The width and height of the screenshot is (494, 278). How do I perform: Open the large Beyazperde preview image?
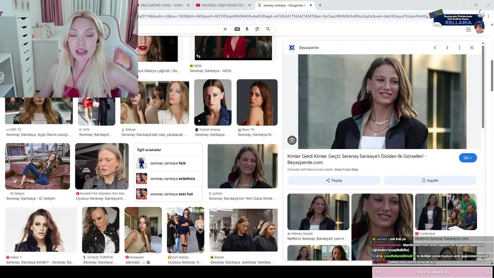coord(382,102)
